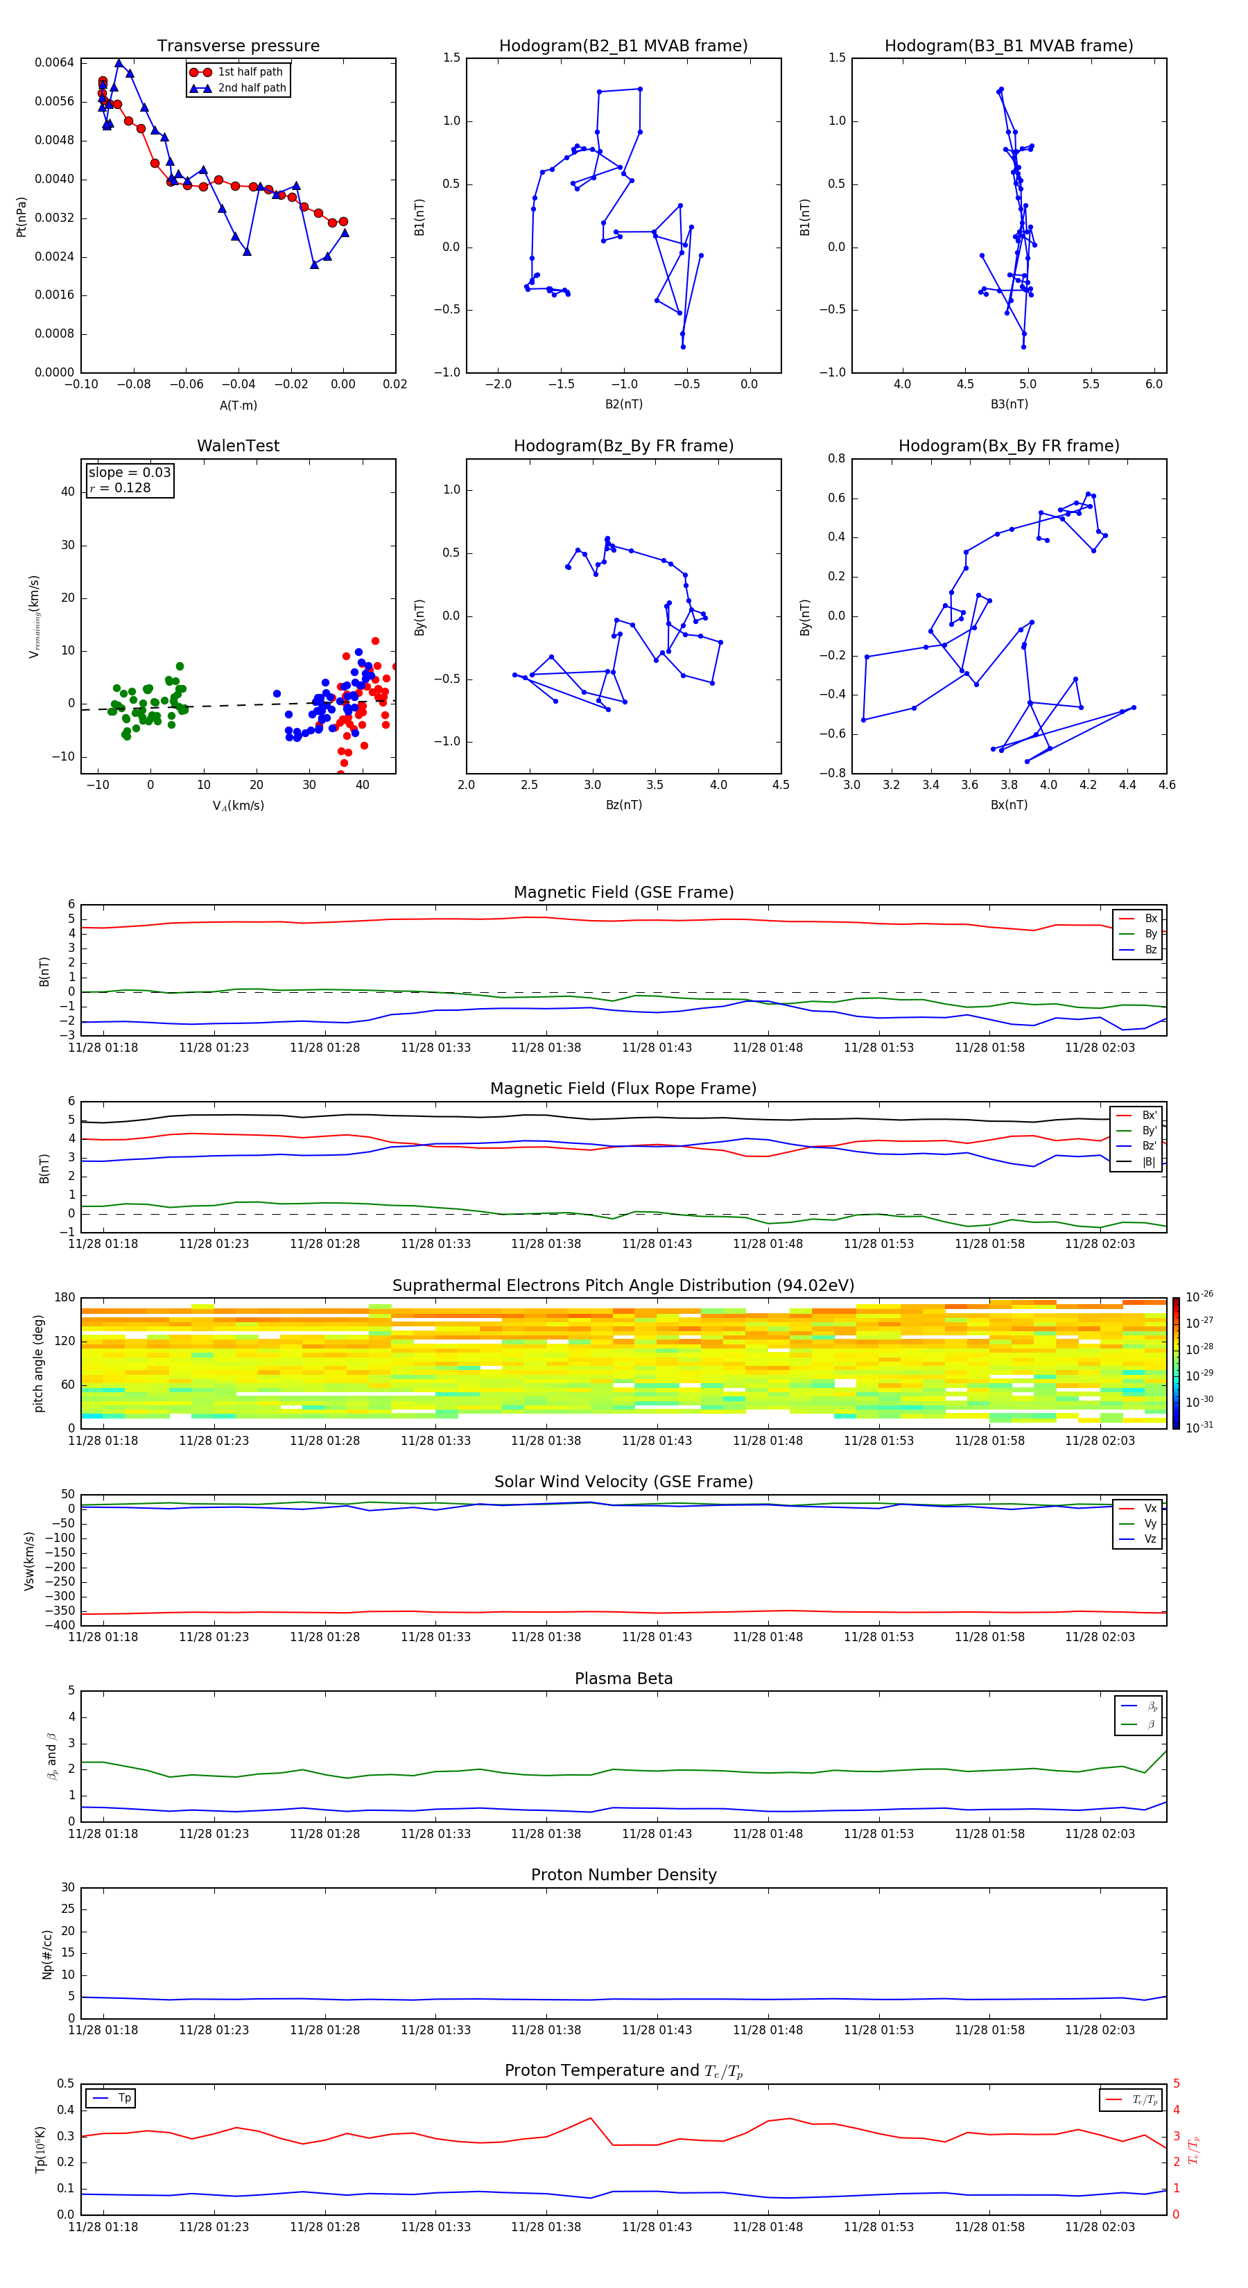This screenshot has height=2288, width=1248.
Task: Select the Bx' entry in Flux Rope legend
Action: pos(1137,1116)
